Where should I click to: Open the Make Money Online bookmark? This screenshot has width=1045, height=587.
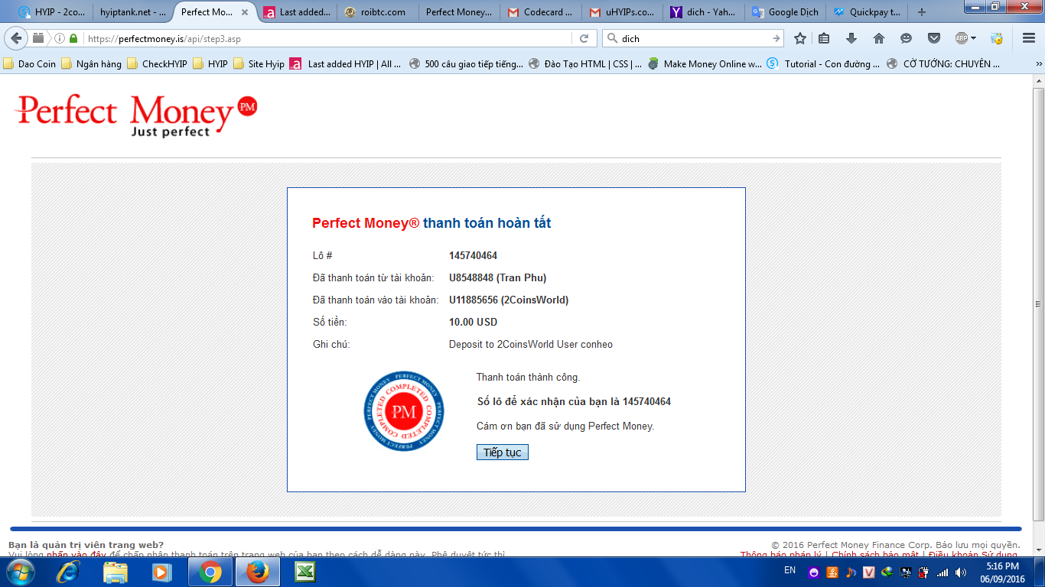coord(705,64)
